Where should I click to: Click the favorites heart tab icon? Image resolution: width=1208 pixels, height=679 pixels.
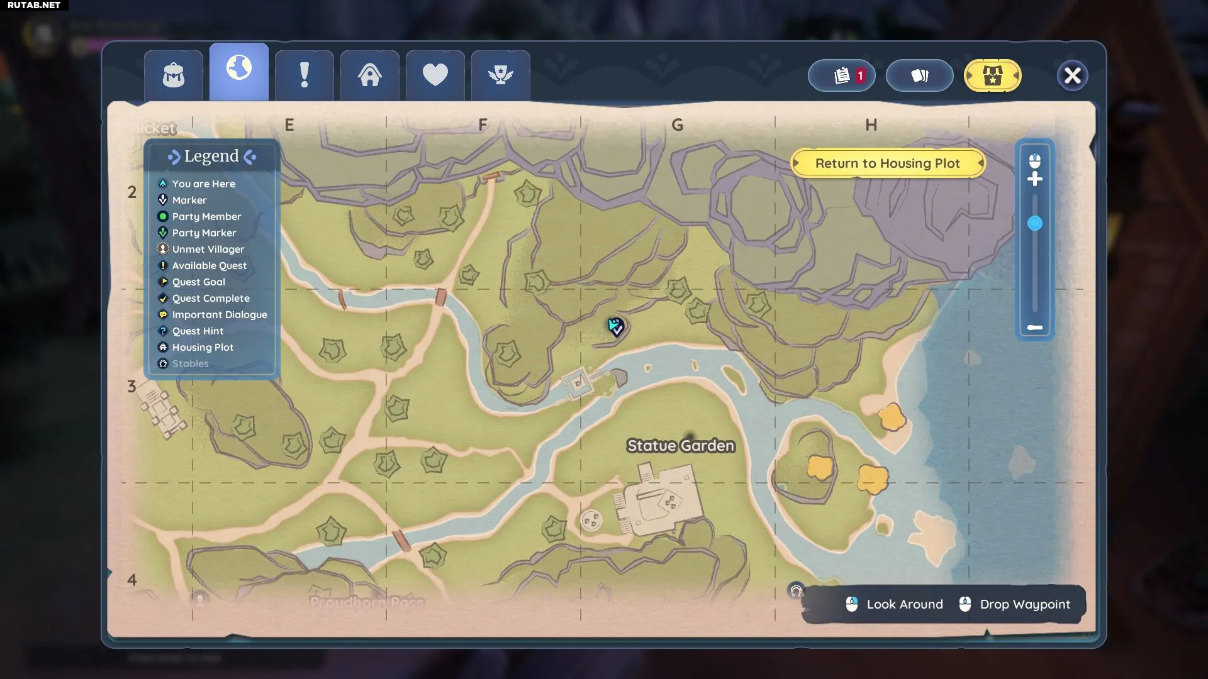[435, 75]
